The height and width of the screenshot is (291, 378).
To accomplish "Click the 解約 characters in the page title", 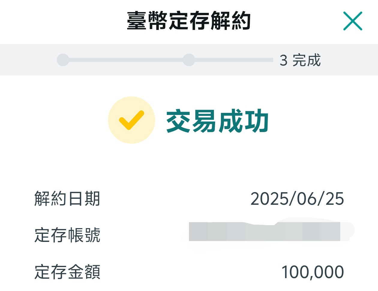I will click(x=230, y=20).
